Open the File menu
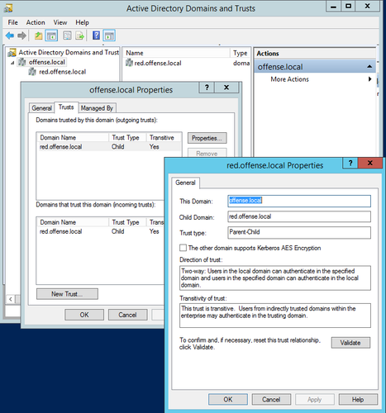 [x=13, y=22]
